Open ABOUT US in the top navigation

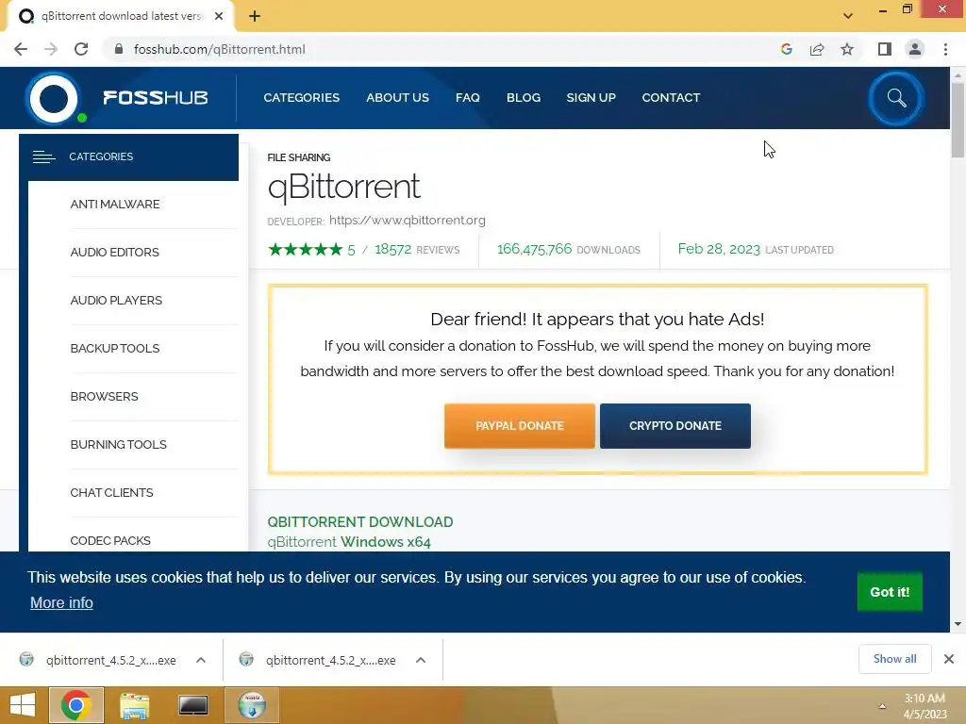coord(397,97)
